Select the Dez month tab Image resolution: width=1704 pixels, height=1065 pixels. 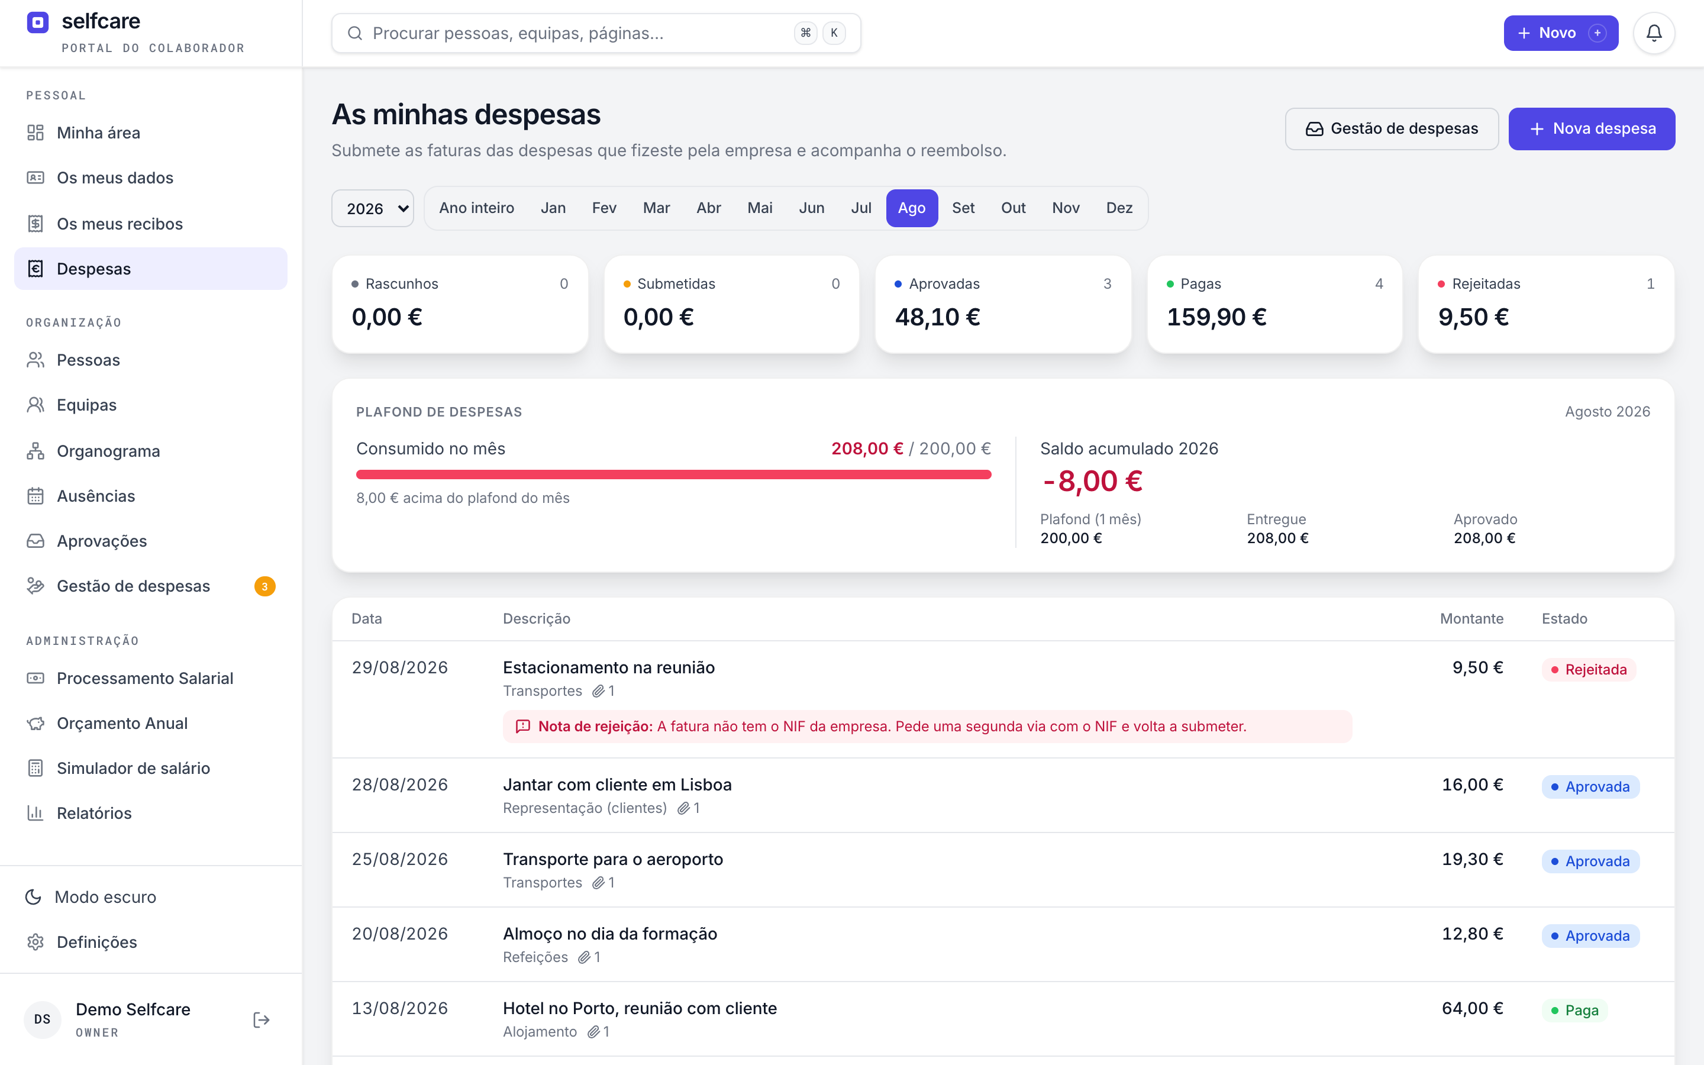(1119, 208)
